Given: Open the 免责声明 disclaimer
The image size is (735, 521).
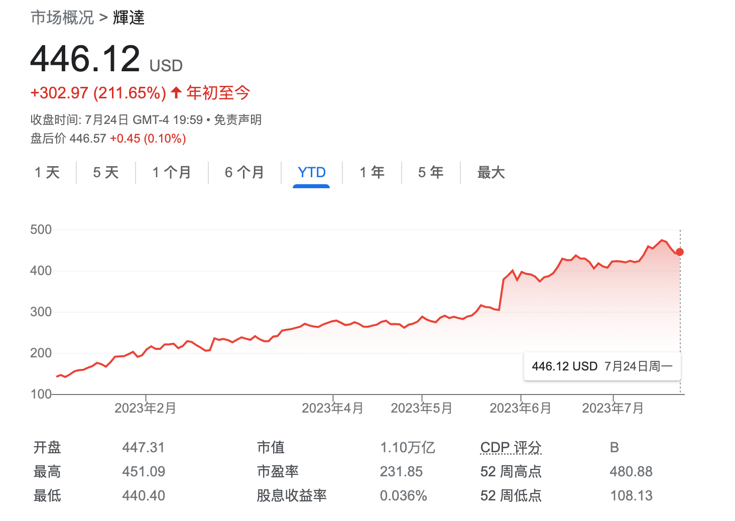Looking at the screenshot, I should 237,120.
